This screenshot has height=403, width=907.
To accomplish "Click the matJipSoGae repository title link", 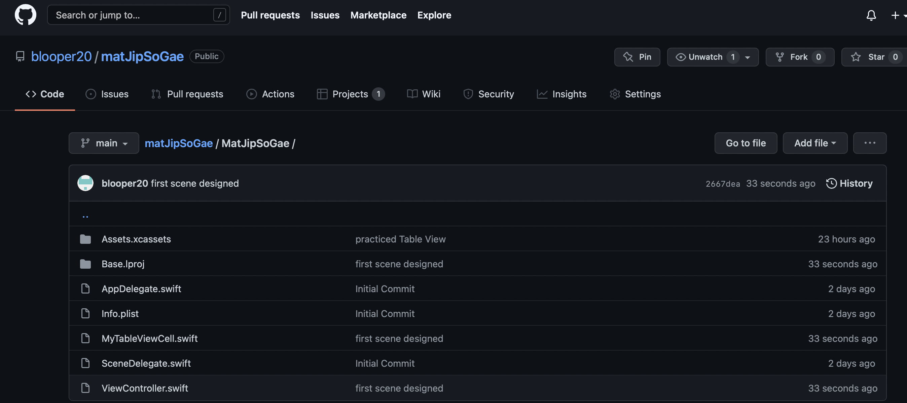I will click(x=142, y=56).
